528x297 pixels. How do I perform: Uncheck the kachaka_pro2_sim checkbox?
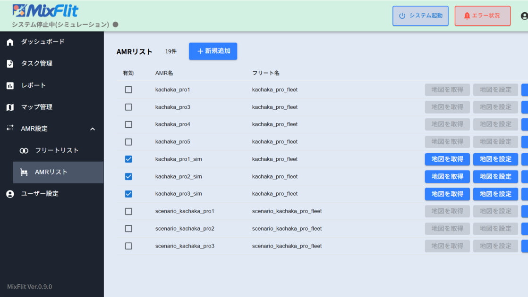[x=128, y=176]
